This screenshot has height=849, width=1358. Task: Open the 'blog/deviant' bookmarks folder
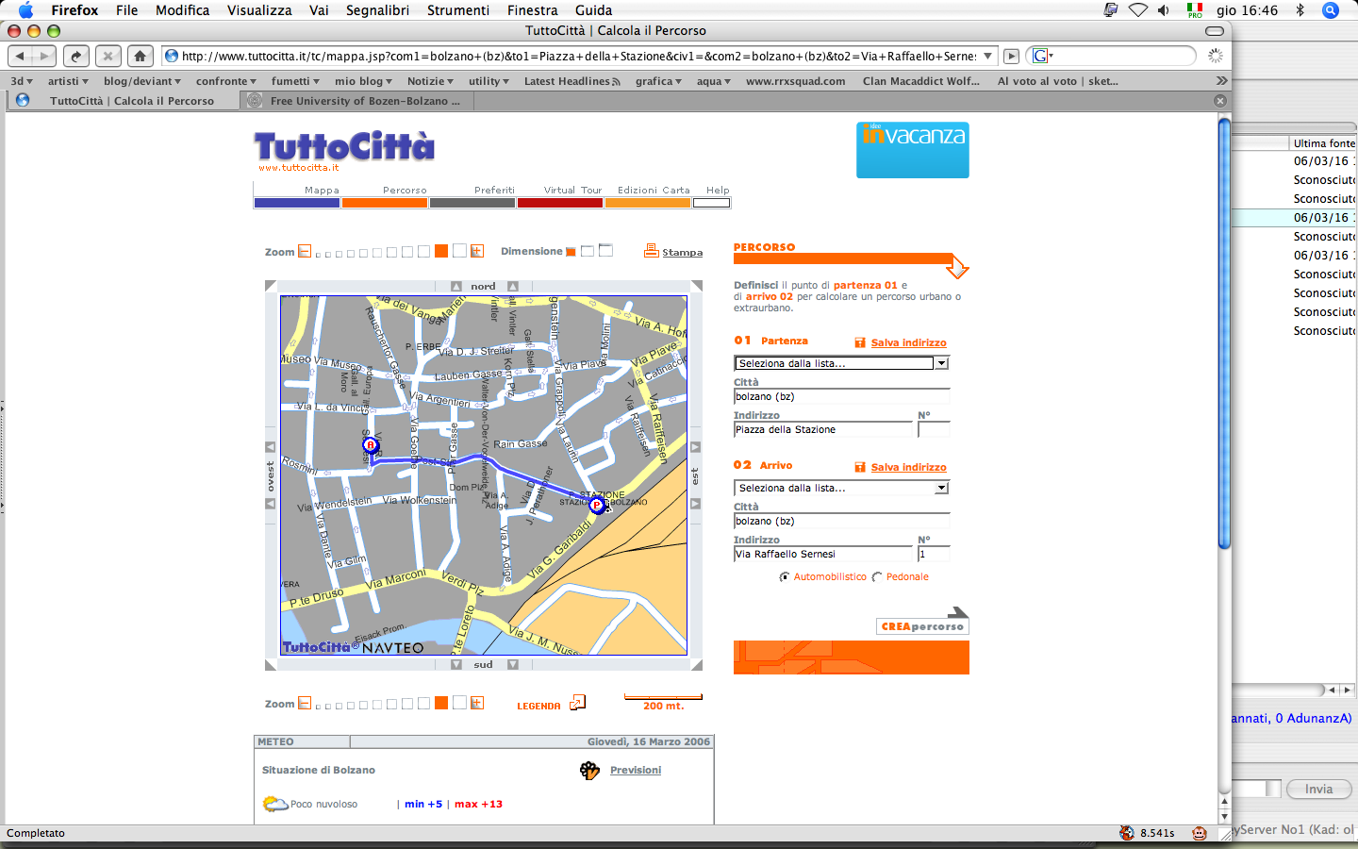(x=142, y=81)
